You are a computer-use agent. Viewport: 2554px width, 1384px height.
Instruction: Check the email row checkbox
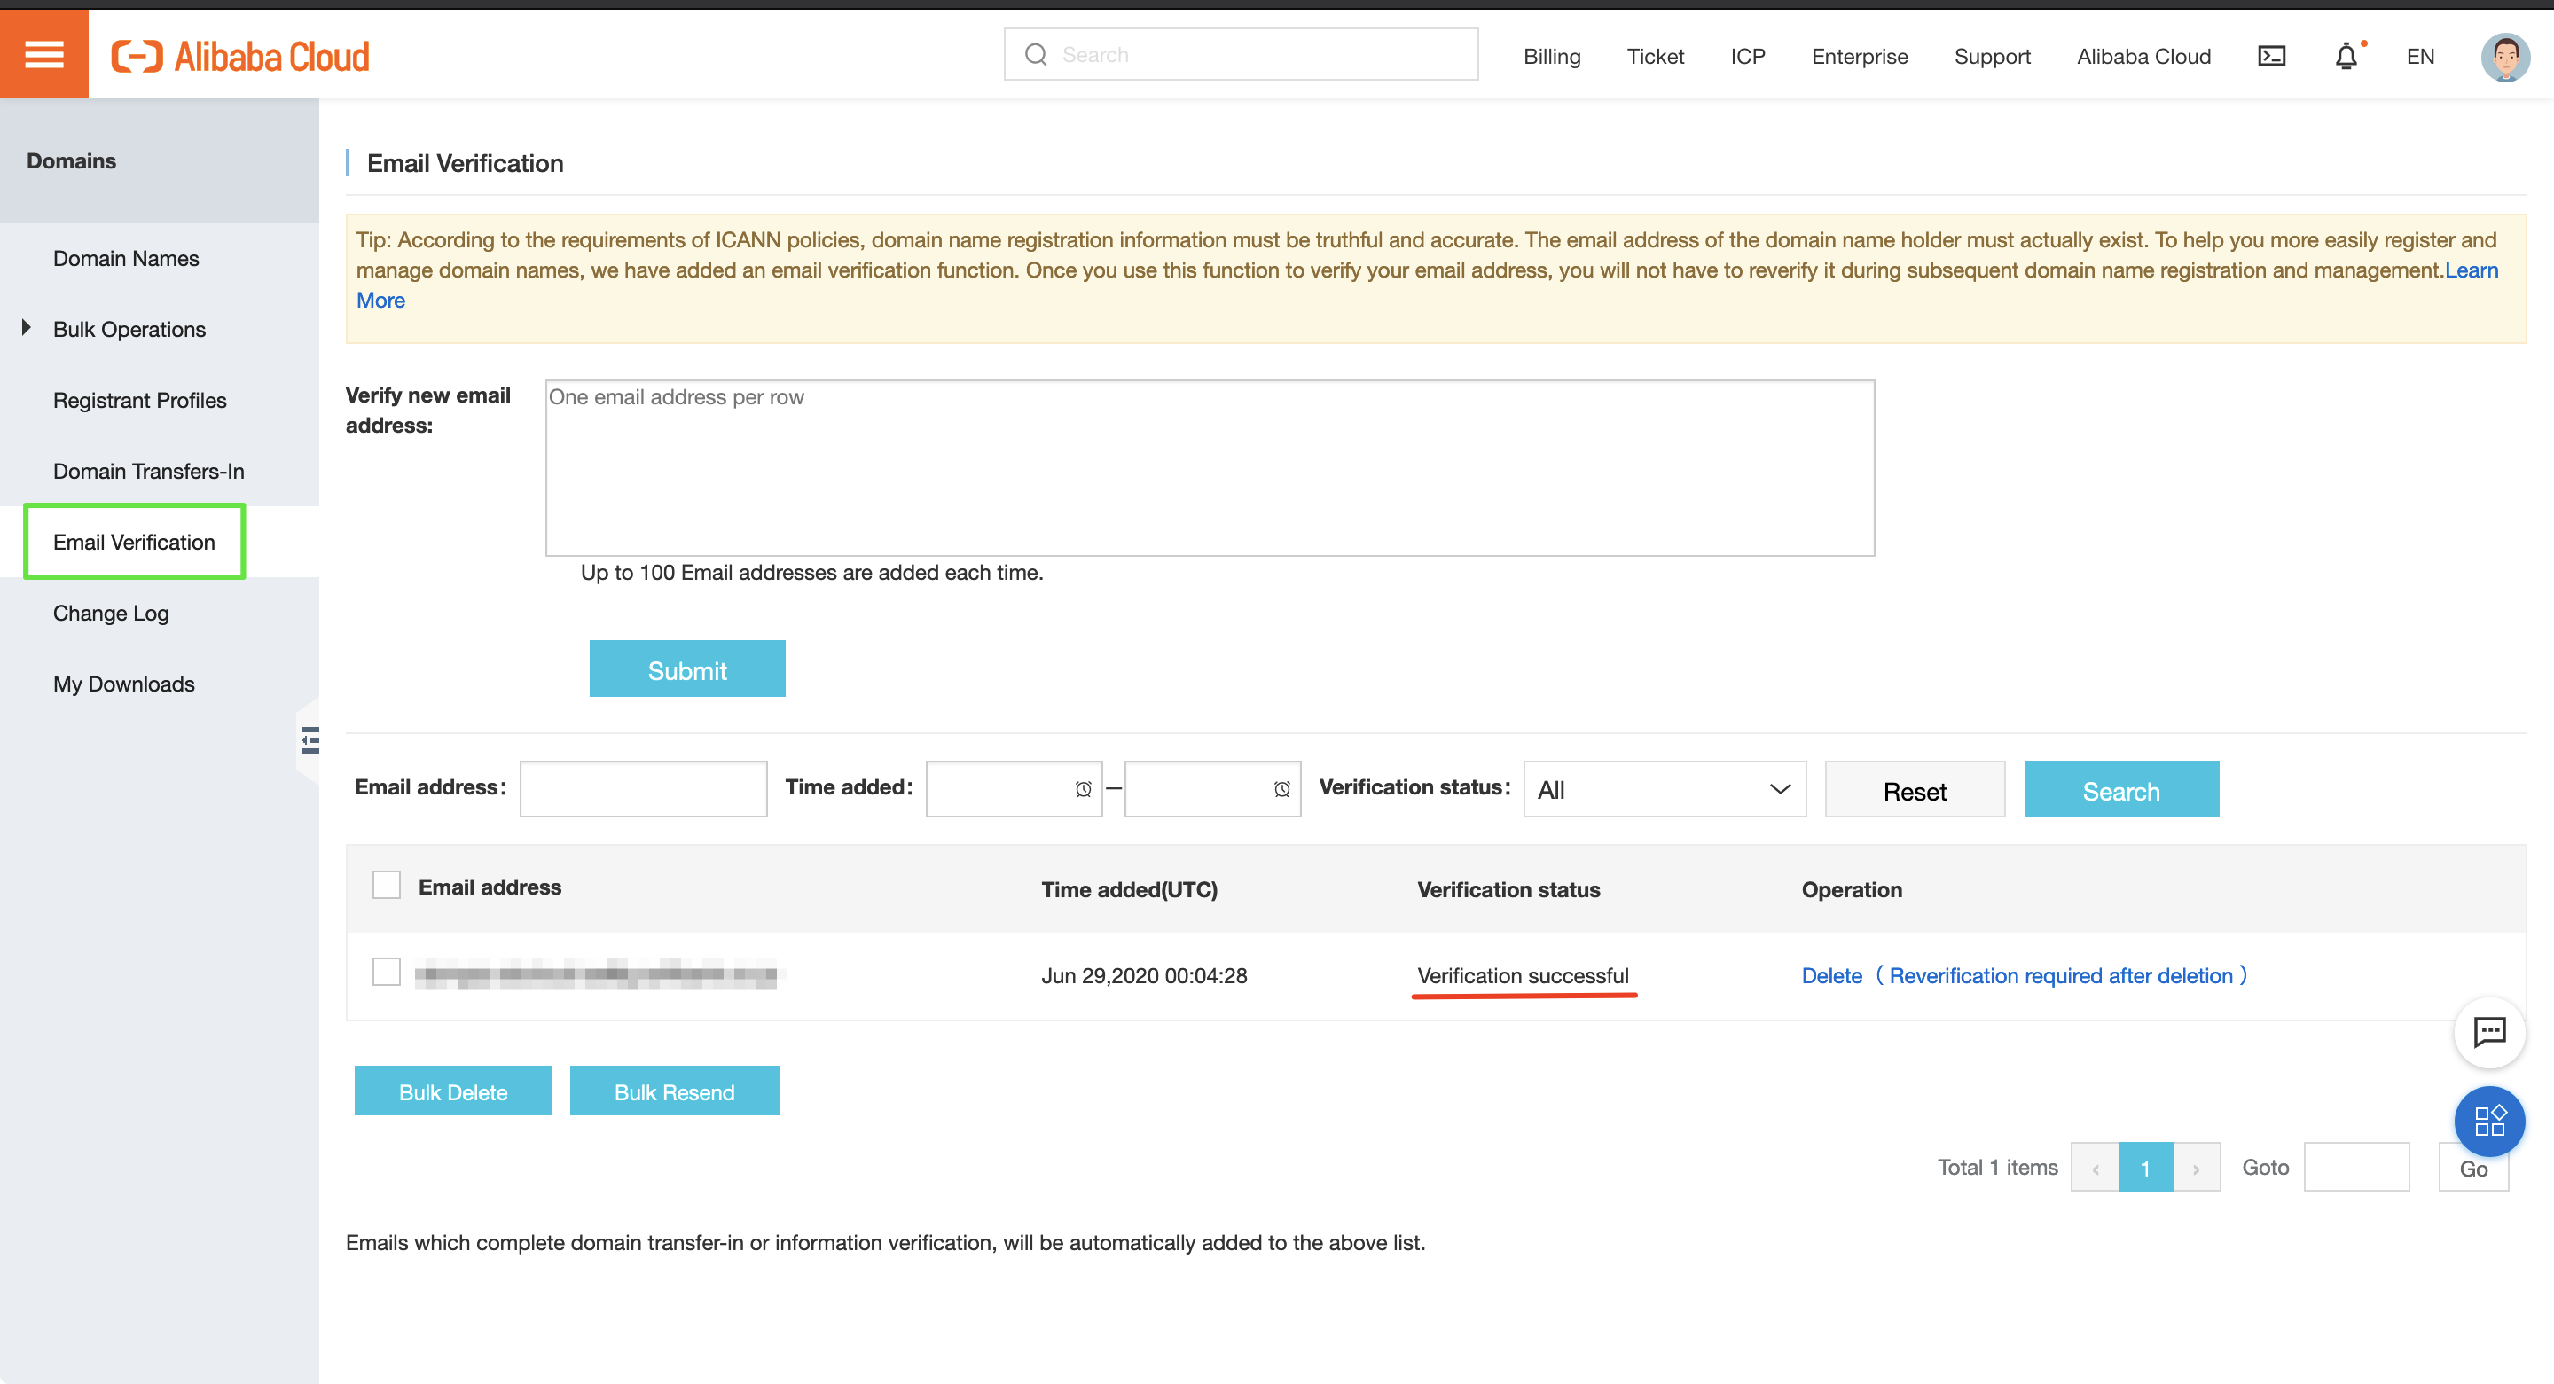click(x=386, y=972)
